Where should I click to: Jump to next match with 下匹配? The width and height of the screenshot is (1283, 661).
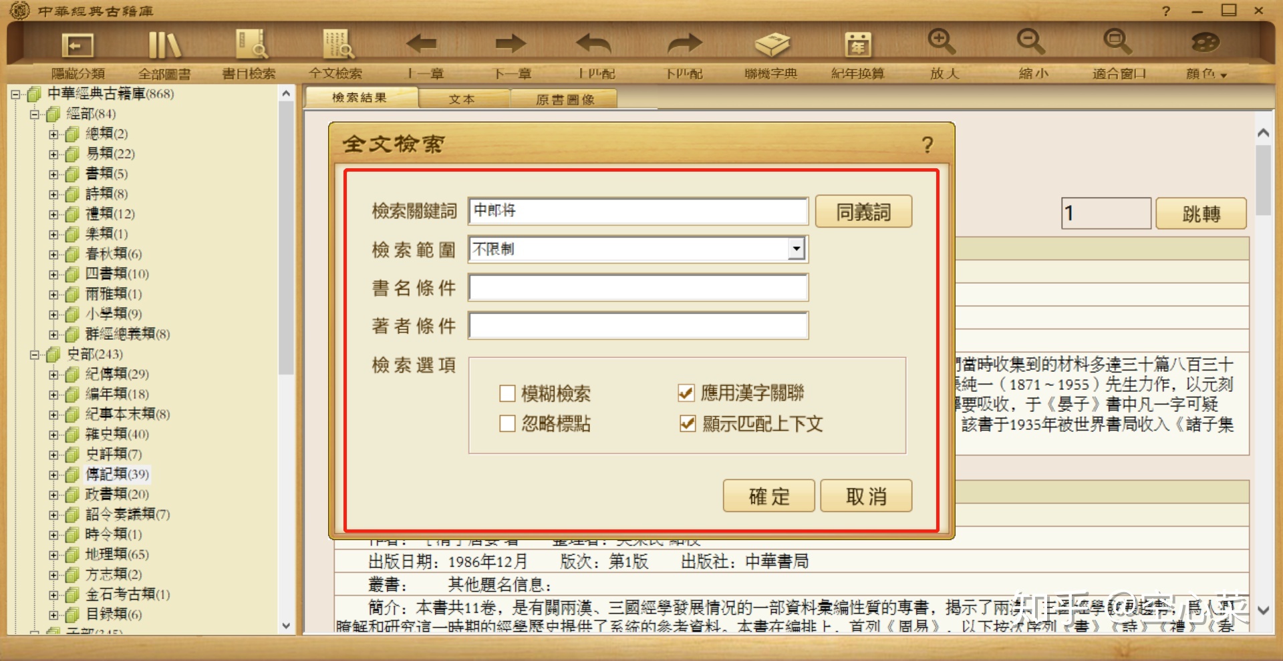coord(684,46)
